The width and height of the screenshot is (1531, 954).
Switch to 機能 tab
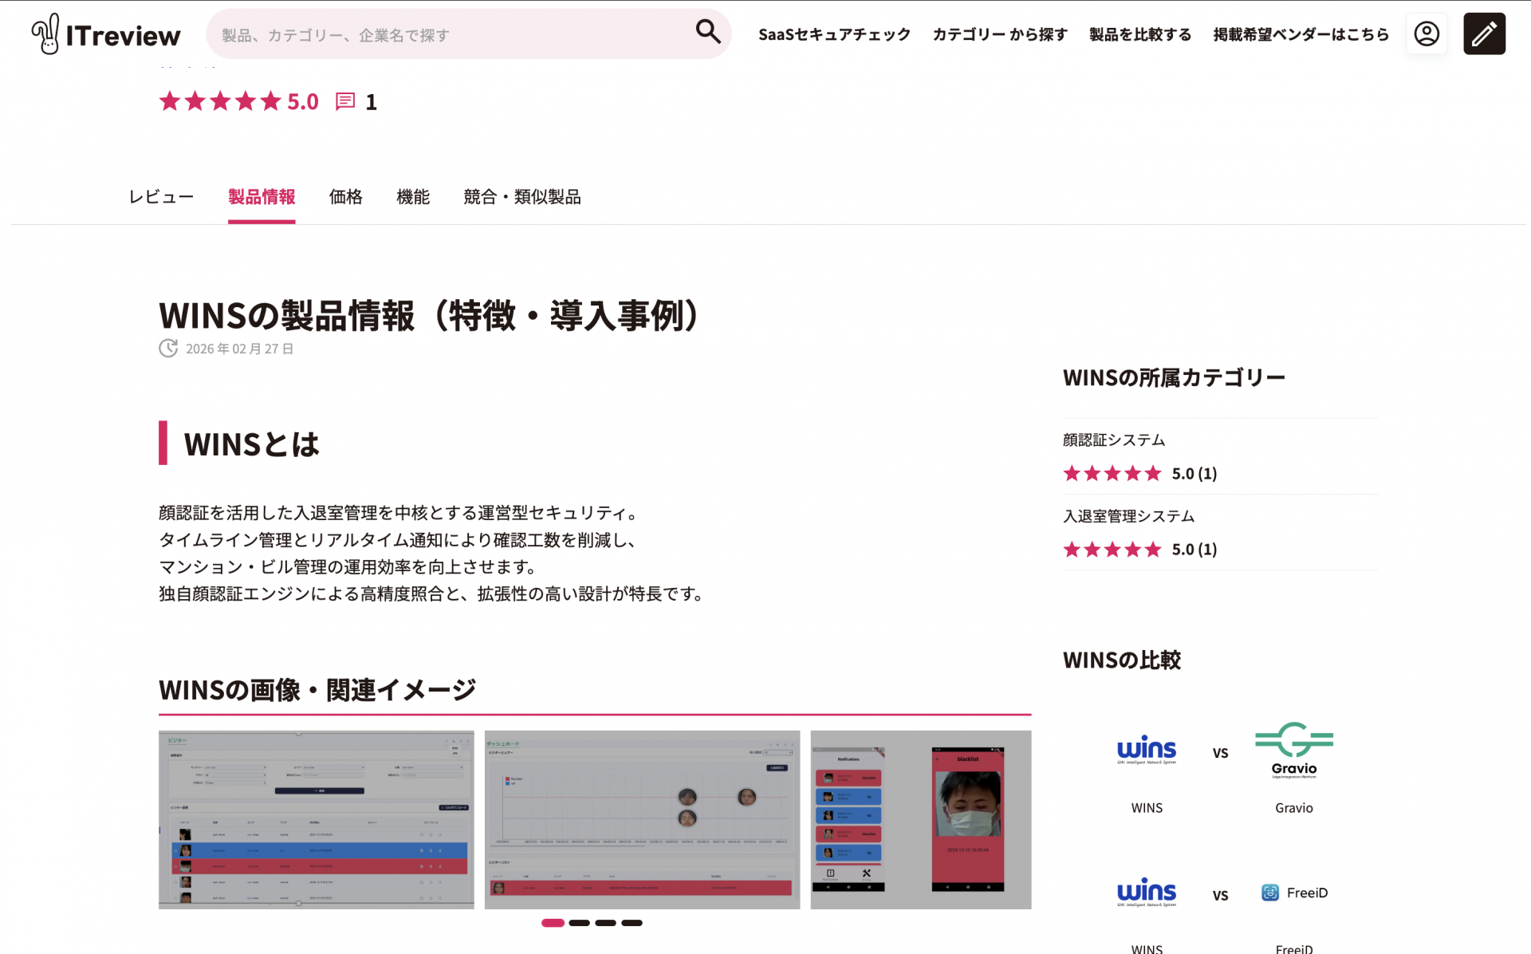click(413, 197)
